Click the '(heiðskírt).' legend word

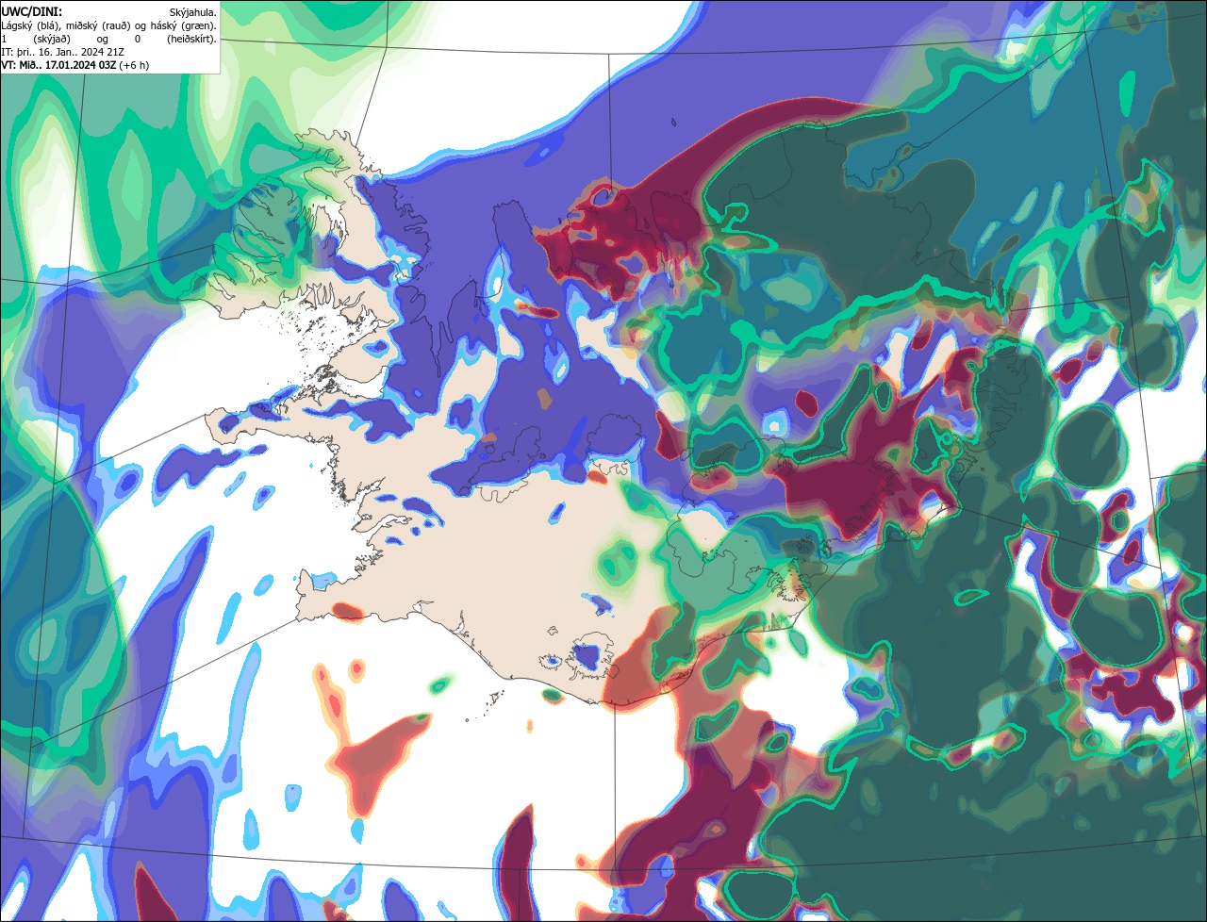pos(192,40)
